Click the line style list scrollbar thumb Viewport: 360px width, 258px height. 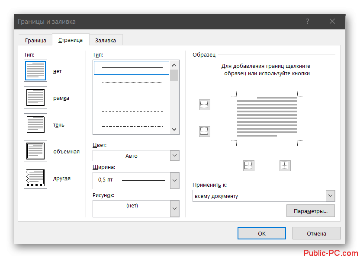(x=174, y=76)
